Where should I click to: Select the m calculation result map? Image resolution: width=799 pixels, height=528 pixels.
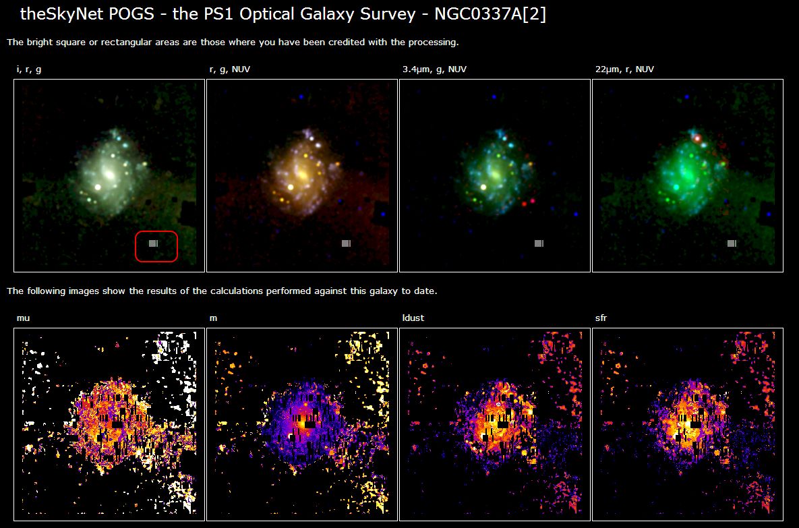pos(301,424)
